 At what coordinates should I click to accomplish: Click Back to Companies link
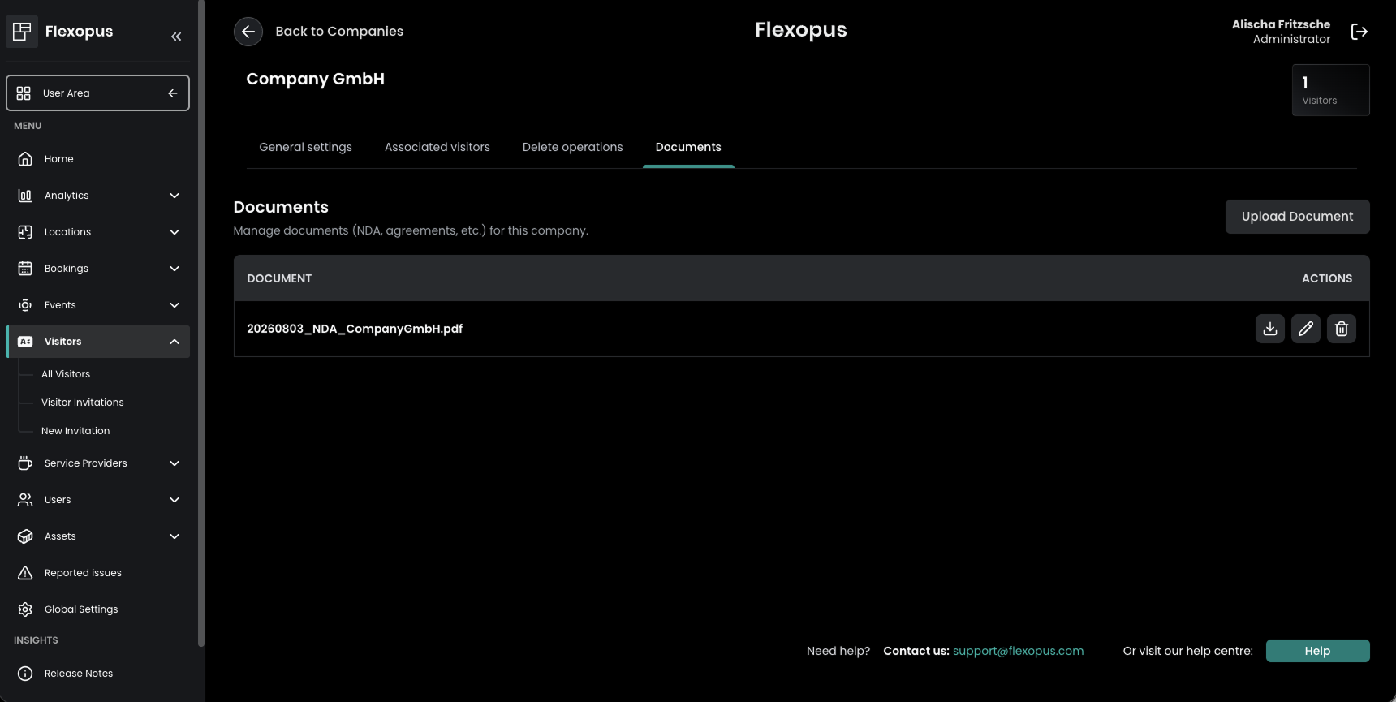tap(339, 32)
